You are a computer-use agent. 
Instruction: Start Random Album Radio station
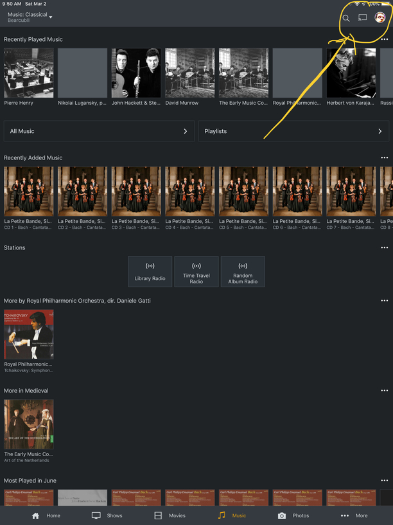243,272
